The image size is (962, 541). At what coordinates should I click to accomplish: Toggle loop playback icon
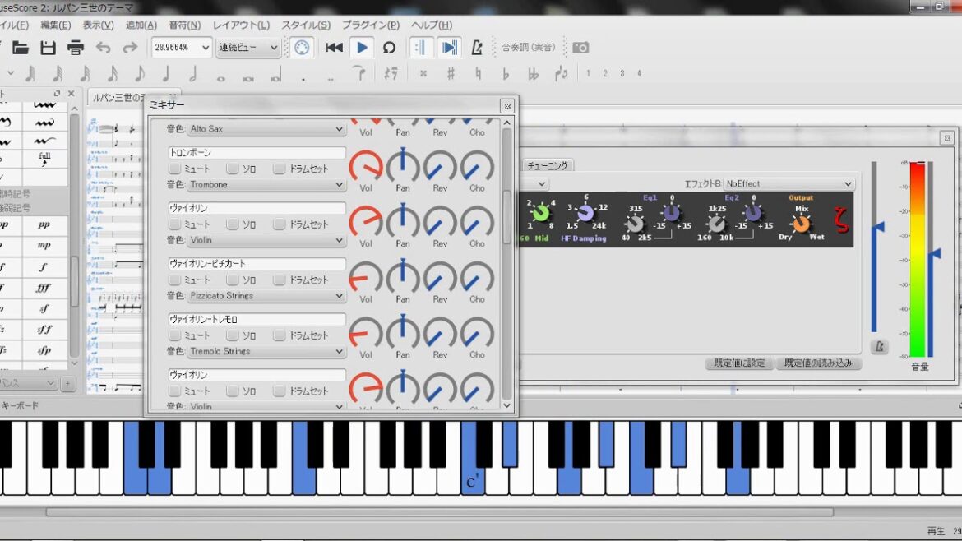(389, 48)
